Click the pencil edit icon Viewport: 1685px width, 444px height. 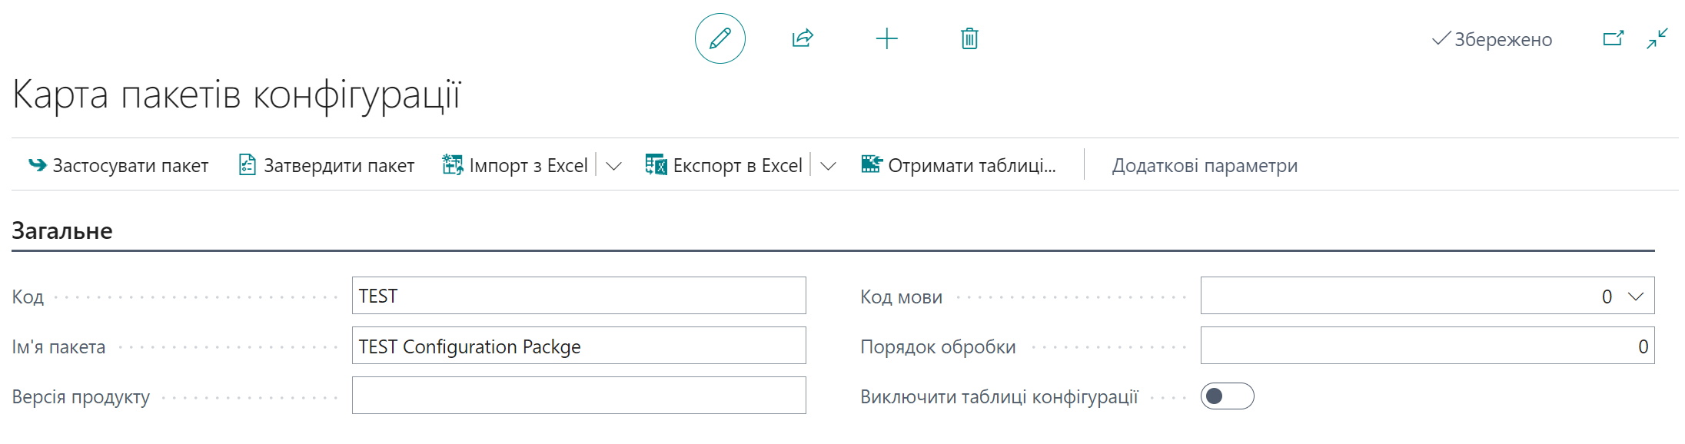click(x=720, y=38)
